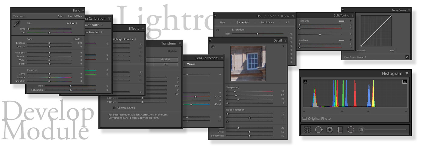Viewport: 424px width, 147px height.
Task: Select the Hue tab in HSL panel
Action: (223, 22)
